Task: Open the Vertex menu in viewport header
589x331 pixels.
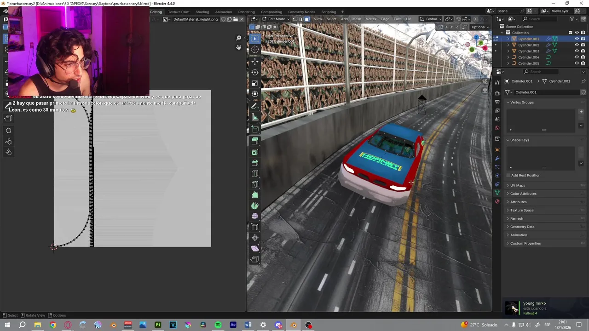Action: [371, 19]
